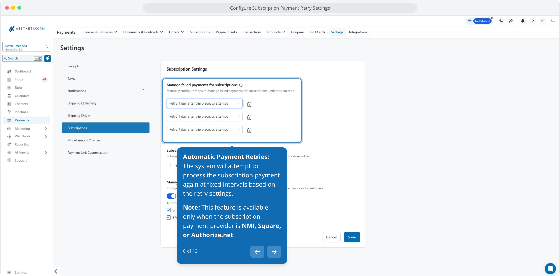The width and height of the screenshot is (560, 276).
Task: Open second retry interval dropdown
Action: point(204,117)
